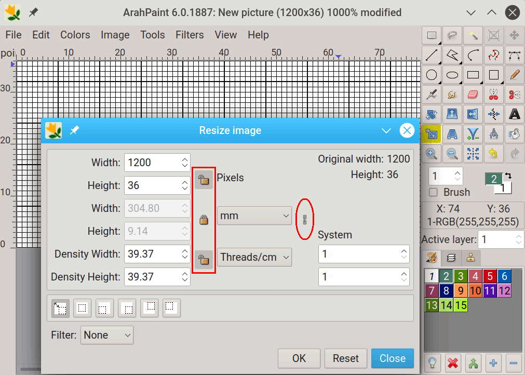525x375 pixels.
Task: Pick the straight line drawing tool
Action: tap(432, 55)
